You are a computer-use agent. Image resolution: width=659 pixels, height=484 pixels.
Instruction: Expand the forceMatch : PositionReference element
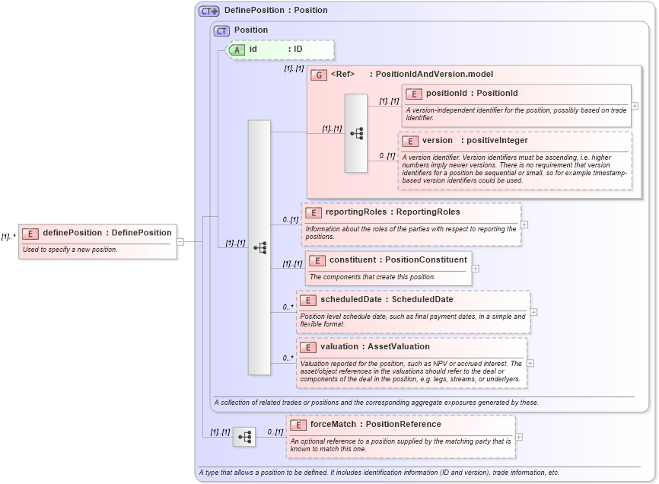pos(518,437)
